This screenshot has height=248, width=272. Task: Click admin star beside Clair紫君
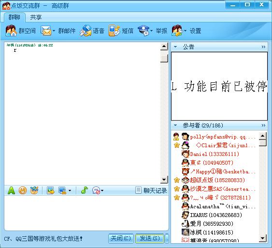tap(177, 145)
